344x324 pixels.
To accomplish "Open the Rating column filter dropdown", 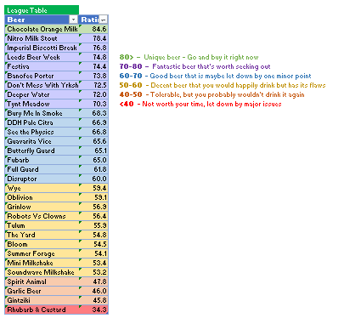I will point(104,20).
